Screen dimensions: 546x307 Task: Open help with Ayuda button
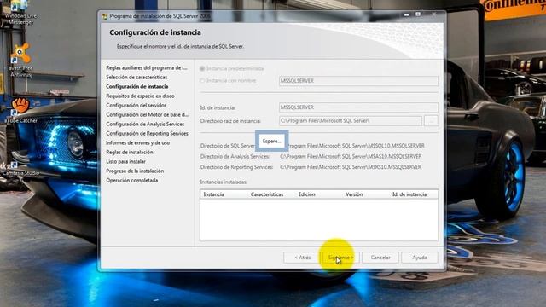click(420, 258)
